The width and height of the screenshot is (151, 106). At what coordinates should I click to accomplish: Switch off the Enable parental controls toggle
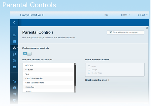[27, 54]
